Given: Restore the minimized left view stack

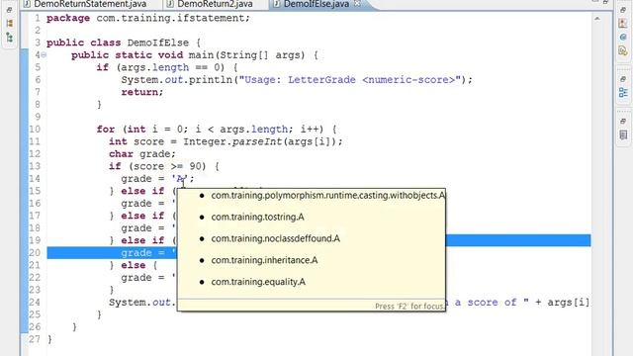Looking at the screenshot, I should click(x=9, y=10).
